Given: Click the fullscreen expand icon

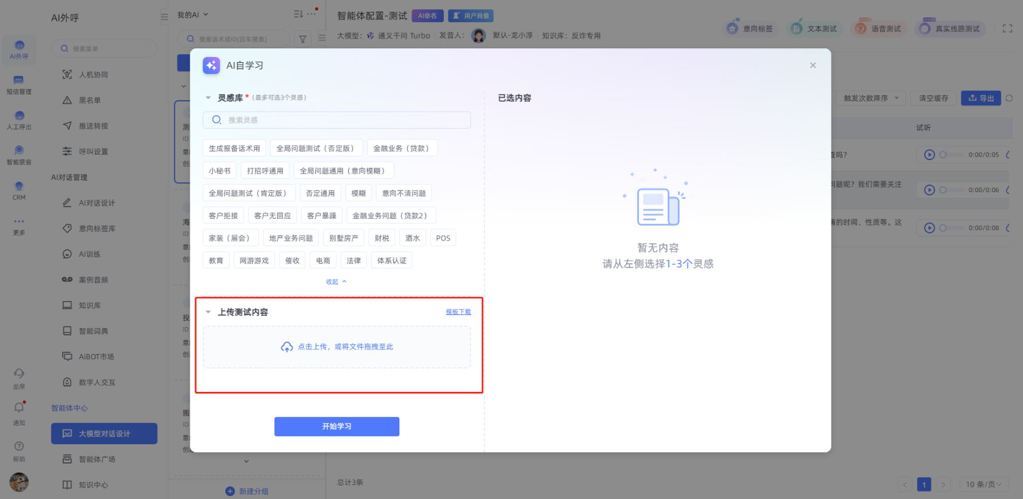Looking at the screenshot, I should [x=1007, y=29].
